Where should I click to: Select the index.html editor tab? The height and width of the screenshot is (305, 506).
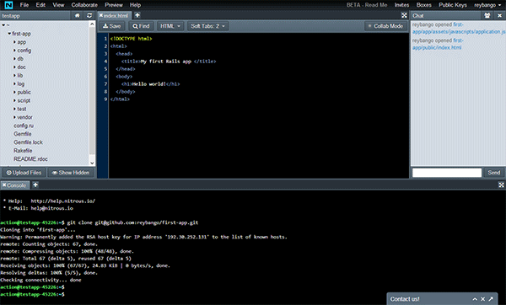[116, 15]
